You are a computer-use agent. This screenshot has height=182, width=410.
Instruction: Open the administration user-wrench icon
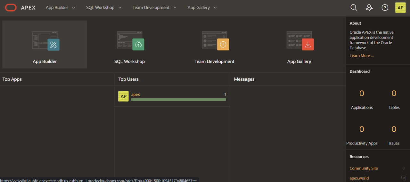[x=369, y=8]
